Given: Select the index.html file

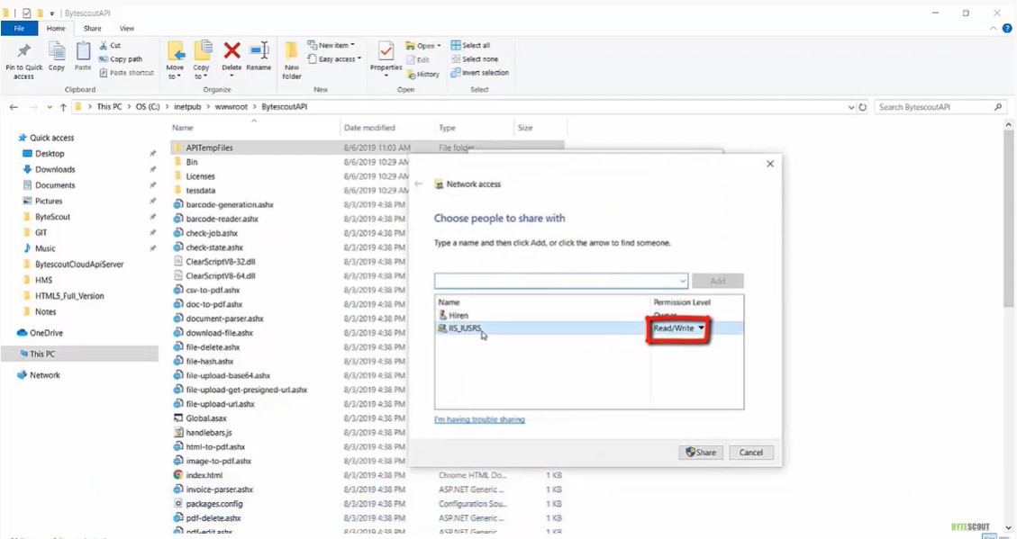Looking at the screenshot, I should click(204, 475).
